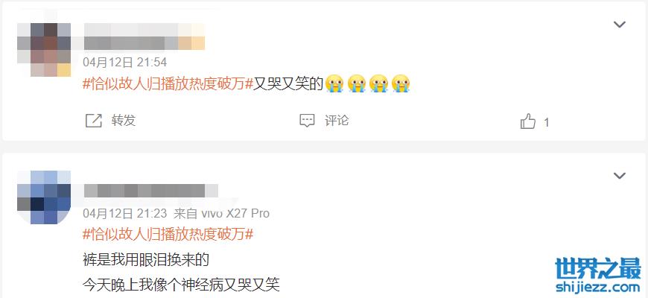Click the first crying emoji in first post
This screenshot has width=648, height=298.
[334, 83]
